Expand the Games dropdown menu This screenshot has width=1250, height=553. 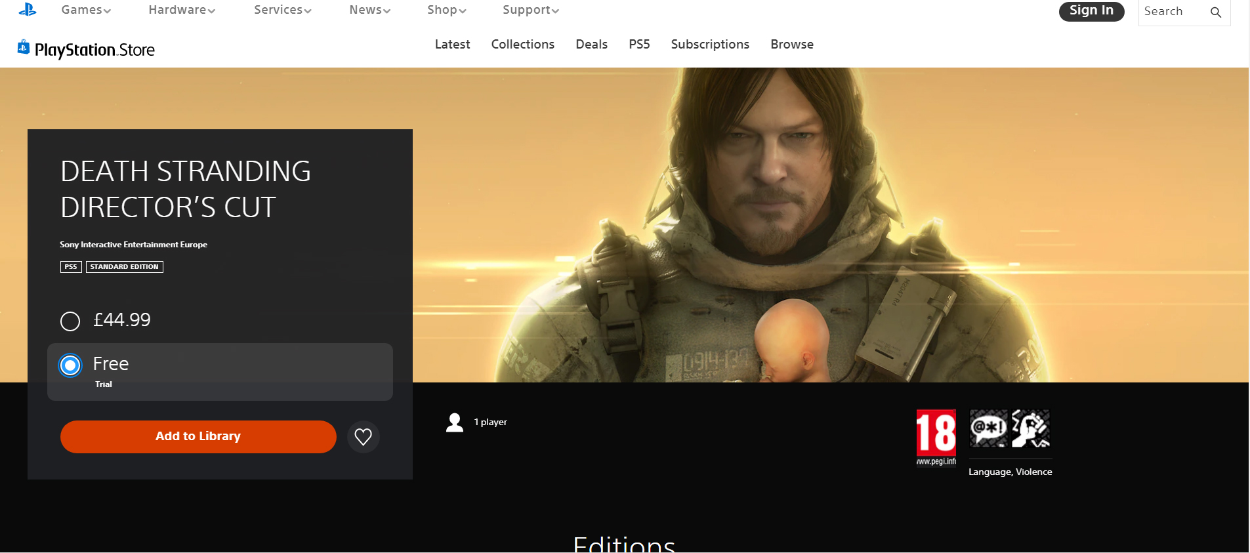86,10
